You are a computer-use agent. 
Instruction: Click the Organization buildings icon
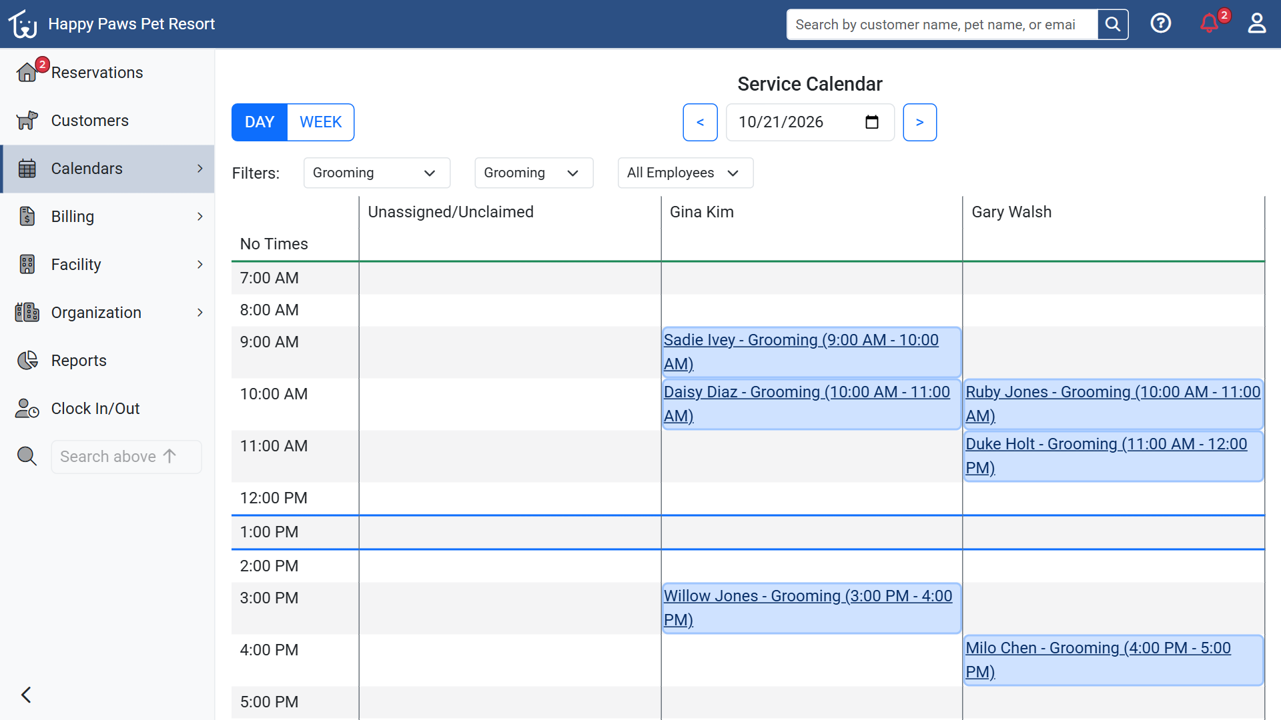(x=27, y=313)
